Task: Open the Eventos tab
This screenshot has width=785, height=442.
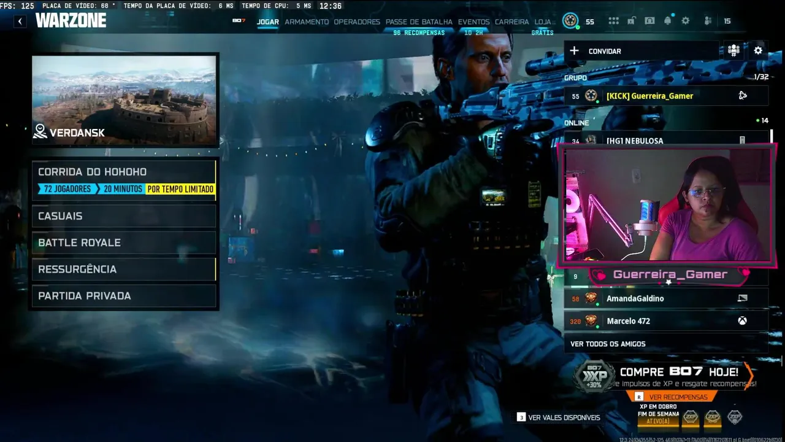Action: coord(473,21)
